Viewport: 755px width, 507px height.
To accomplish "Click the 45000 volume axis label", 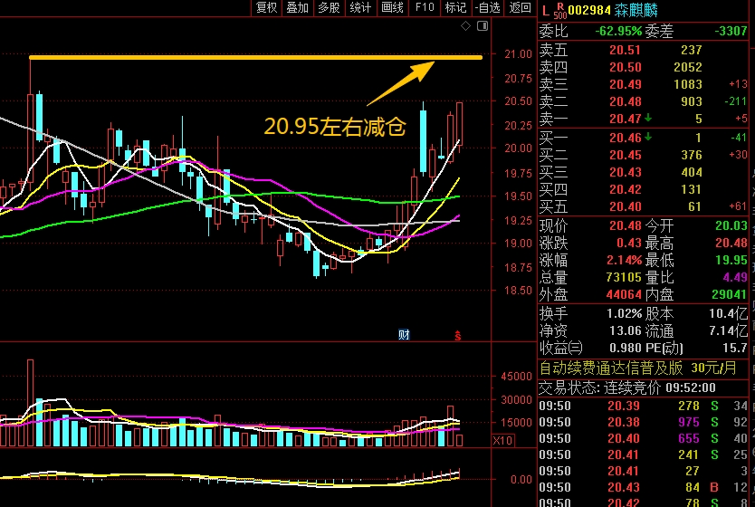I will click(x=517, y=377).
